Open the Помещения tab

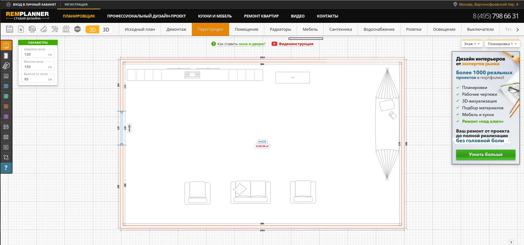tap(246, 29)
